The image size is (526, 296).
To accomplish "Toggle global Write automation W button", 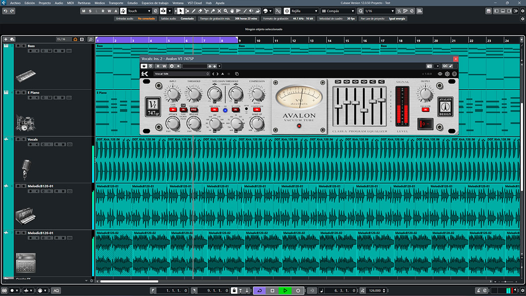I will point(109,11).
